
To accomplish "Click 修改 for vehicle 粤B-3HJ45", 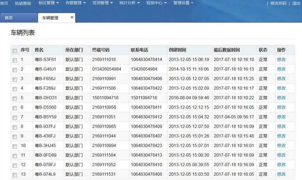I will tap(281, 146).
